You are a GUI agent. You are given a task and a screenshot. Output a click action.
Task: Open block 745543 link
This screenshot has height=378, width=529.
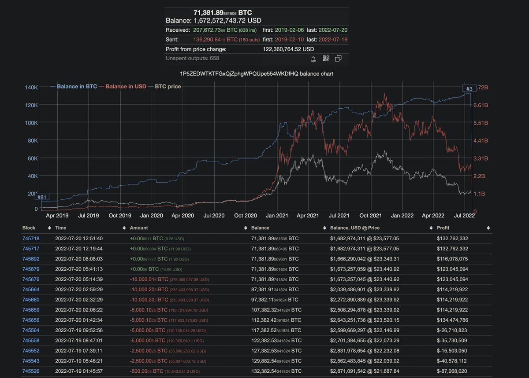coord(31,361)
